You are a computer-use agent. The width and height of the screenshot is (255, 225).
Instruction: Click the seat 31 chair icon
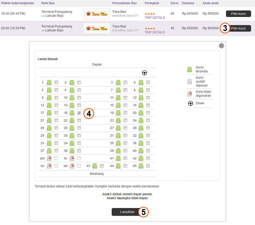coord(118,136)
